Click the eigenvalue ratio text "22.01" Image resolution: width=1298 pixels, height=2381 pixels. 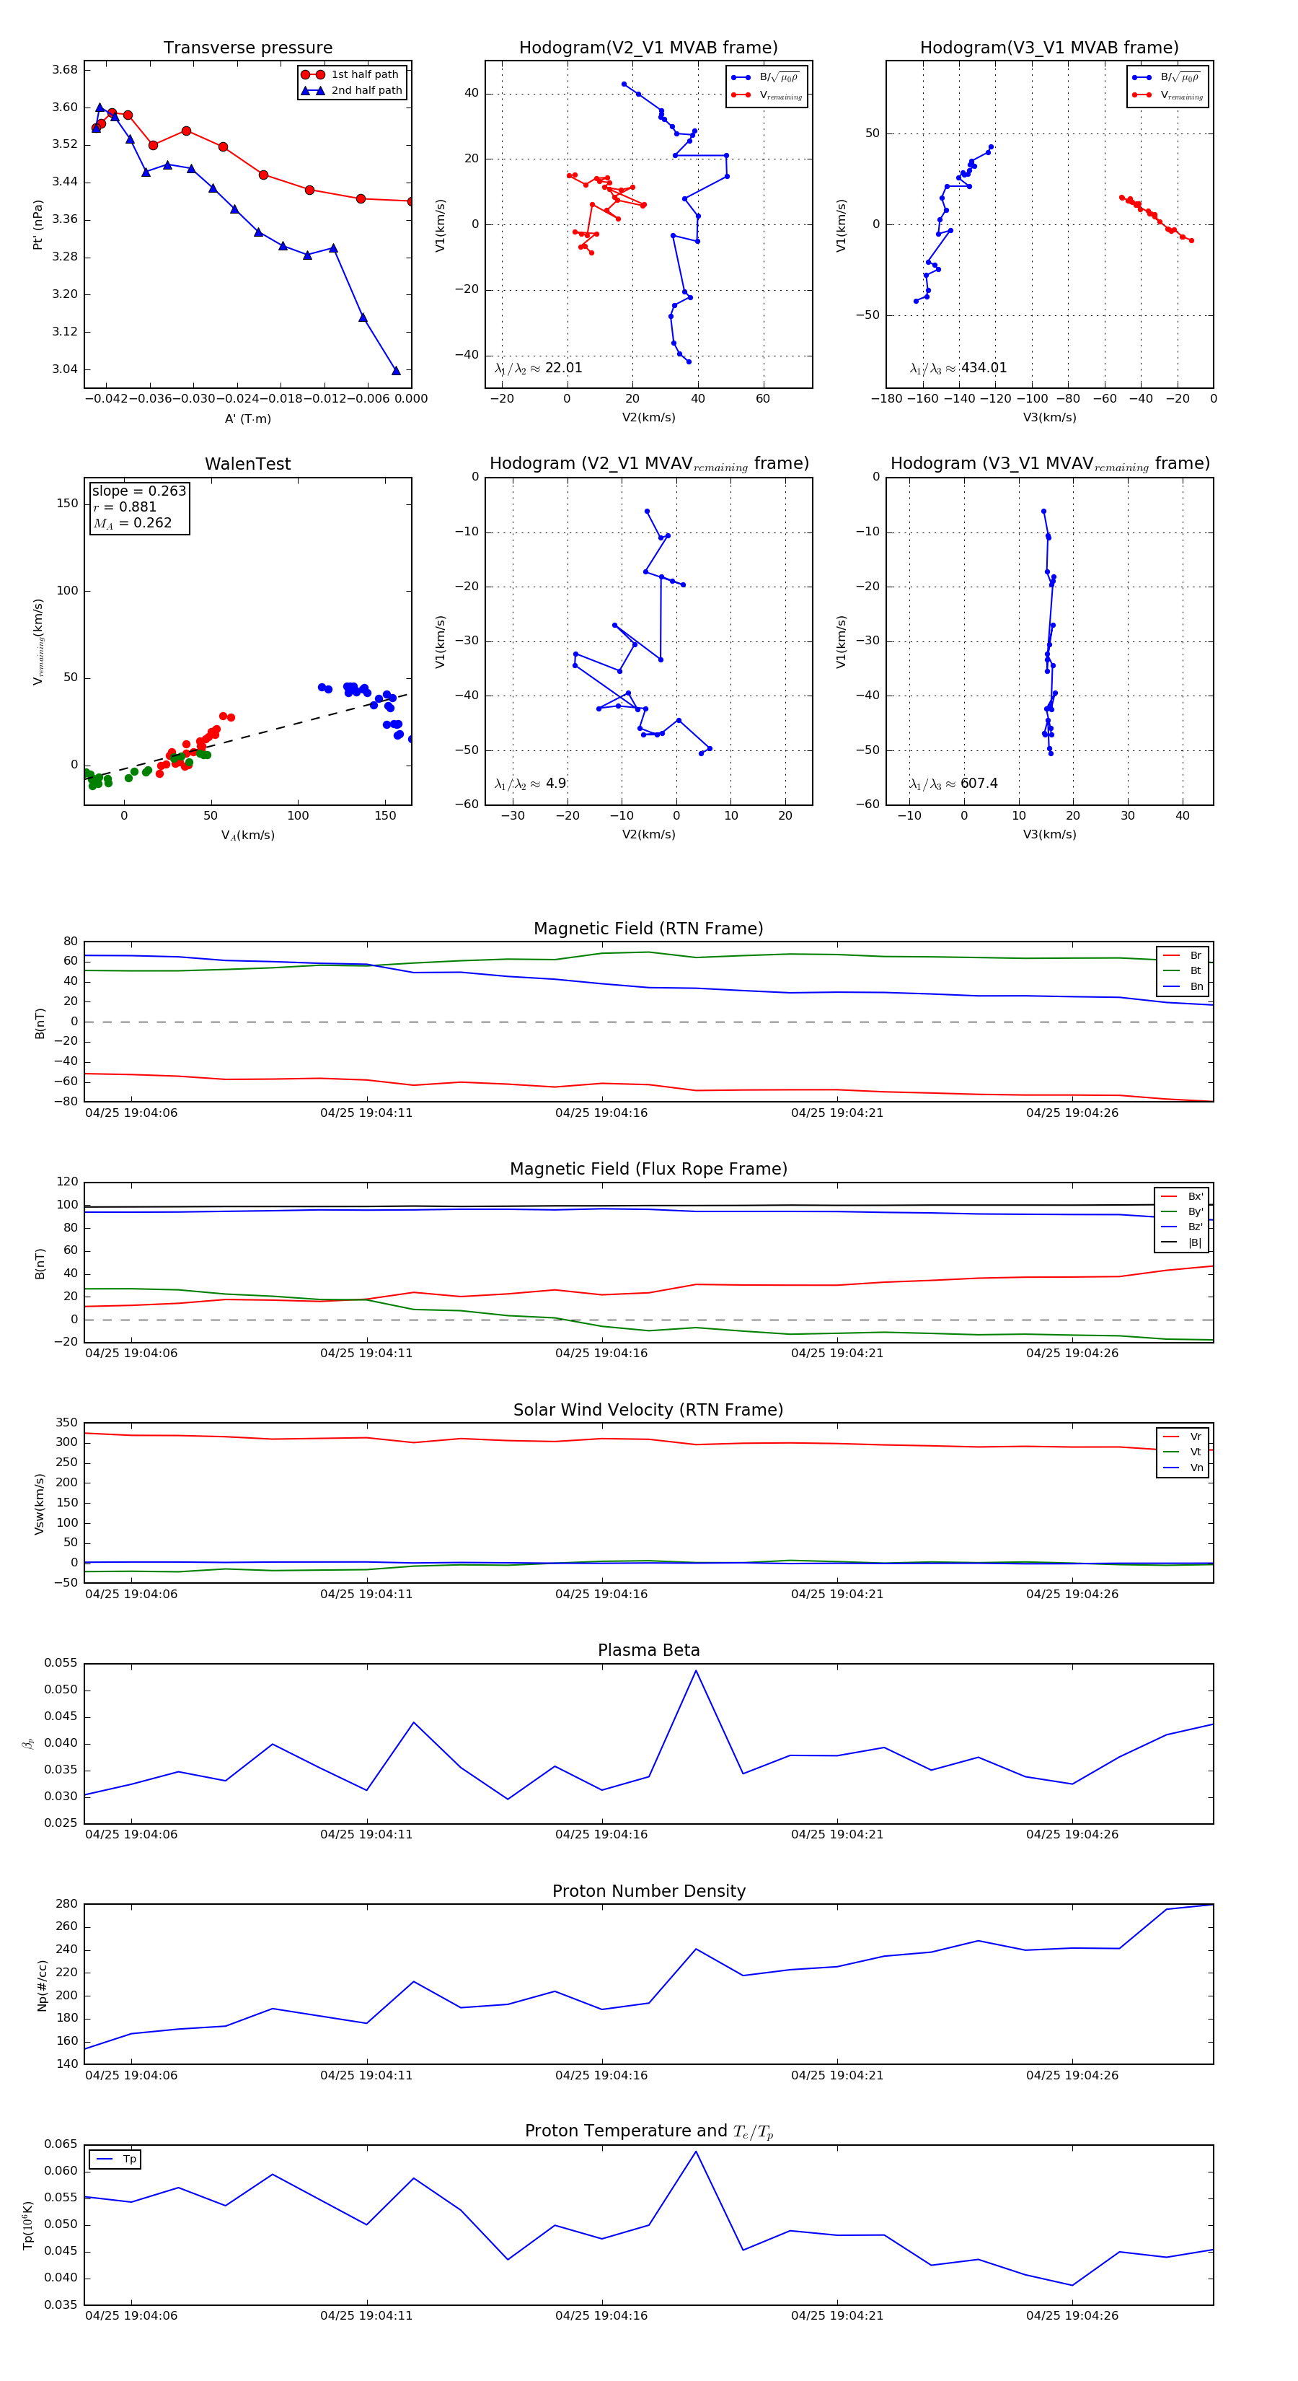[563, 368]
